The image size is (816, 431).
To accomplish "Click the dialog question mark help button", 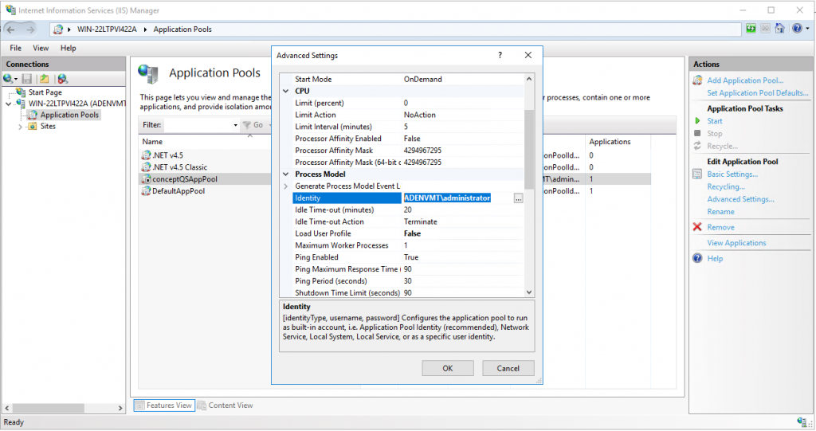I will tap(500, 55).
